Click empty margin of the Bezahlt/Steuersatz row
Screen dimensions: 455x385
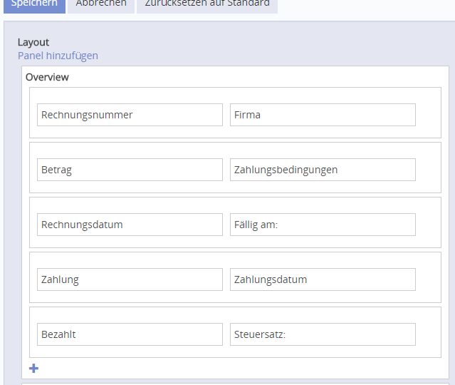point(428,333)
